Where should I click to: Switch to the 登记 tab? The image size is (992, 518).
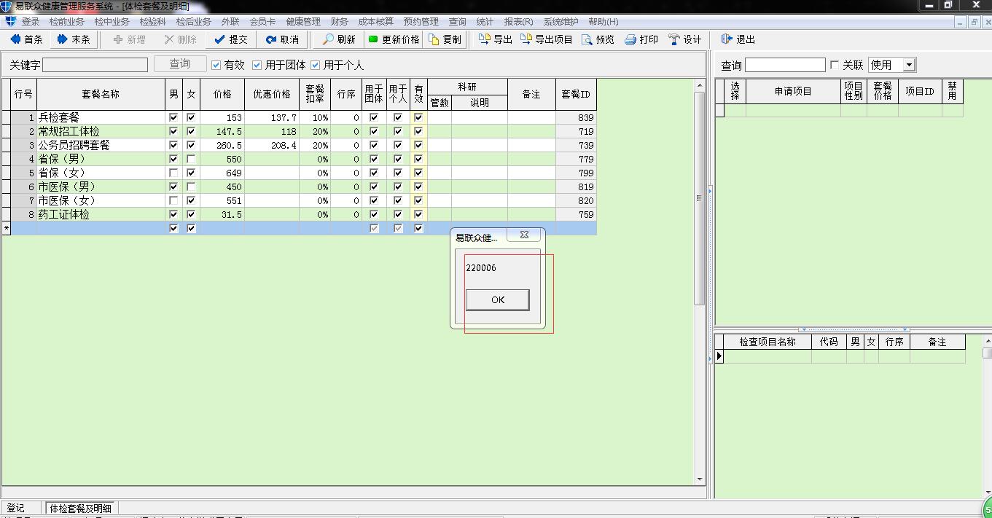15,508
